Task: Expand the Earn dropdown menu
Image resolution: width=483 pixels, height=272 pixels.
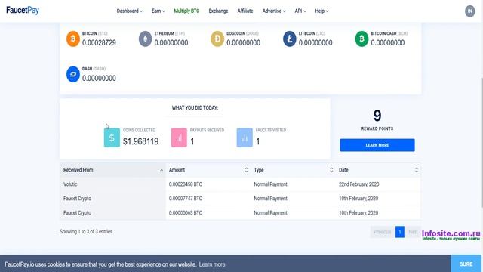Action: [158, 11]
